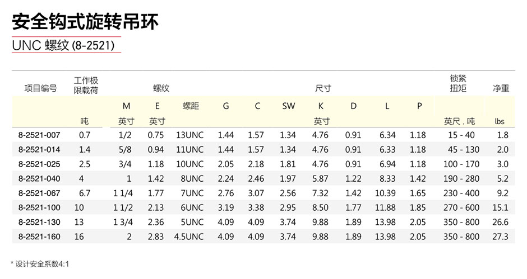Select the 8-2521-025 row label

tap(39, 164)
